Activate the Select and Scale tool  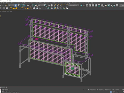33,5
